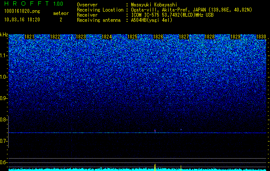
Task: Click the 1827 time marker
Action: pyautogui.click(x=184, y=37)
